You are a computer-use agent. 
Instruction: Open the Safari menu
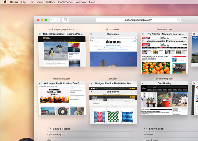[x=14, y=2]
